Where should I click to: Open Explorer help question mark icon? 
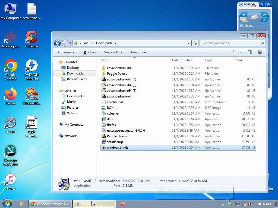point(260,52)
